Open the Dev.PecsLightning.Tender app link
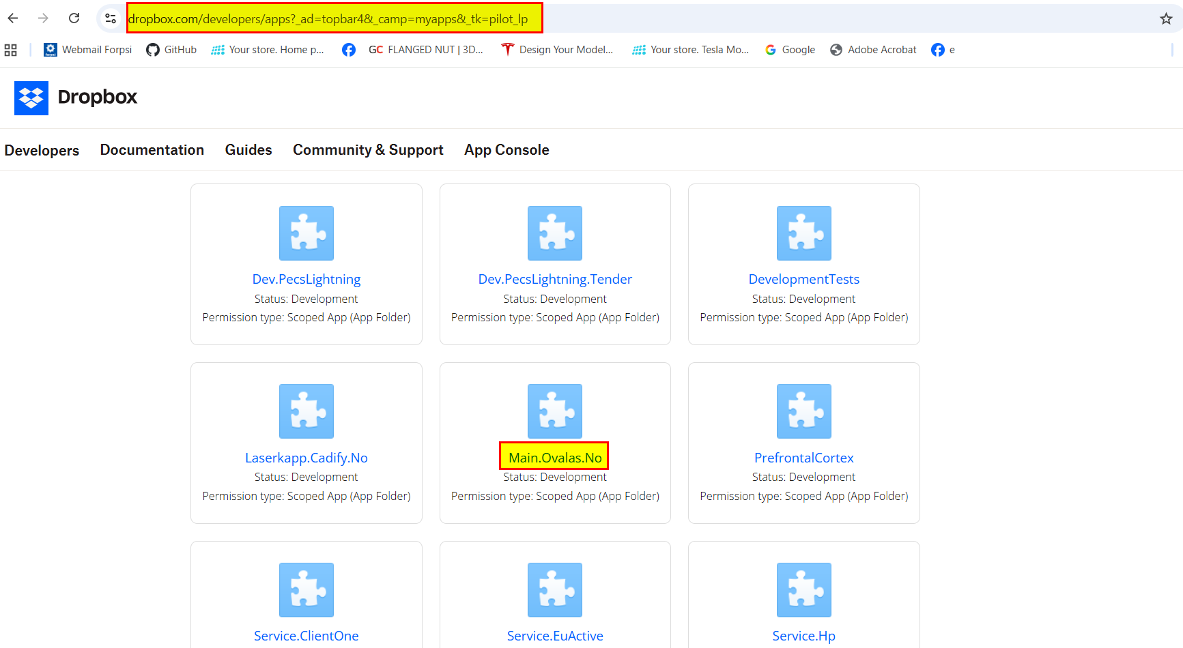The width and height of the screenshot is (1183, 648). pos(555,279)
